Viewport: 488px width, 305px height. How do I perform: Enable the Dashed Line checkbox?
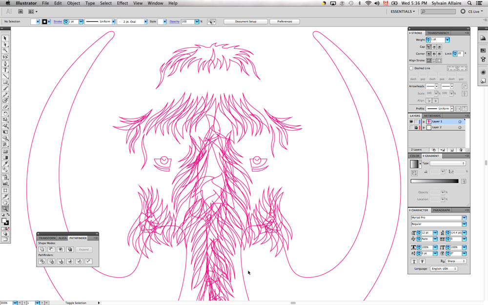[411, 68]
